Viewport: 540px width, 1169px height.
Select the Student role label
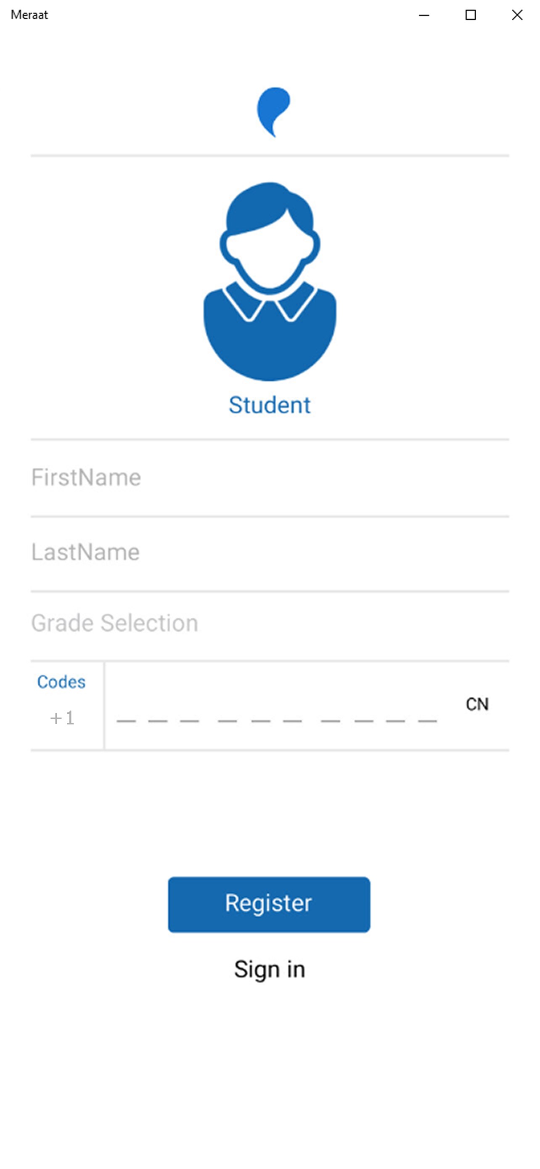[270, 405]
